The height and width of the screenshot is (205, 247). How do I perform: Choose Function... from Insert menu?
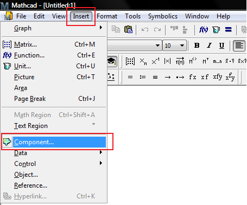54,55
